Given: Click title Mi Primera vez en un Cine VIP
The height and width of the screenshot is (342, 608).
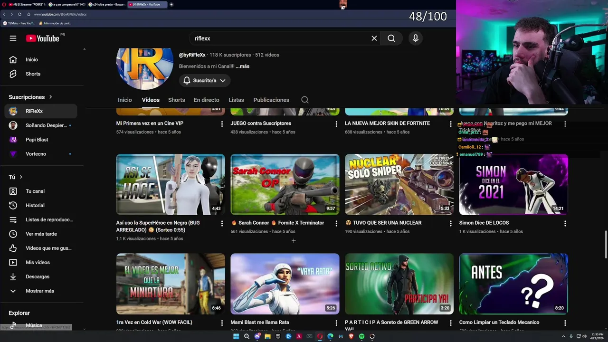Looking at the screenshot, I should click(x=150, y=123).
